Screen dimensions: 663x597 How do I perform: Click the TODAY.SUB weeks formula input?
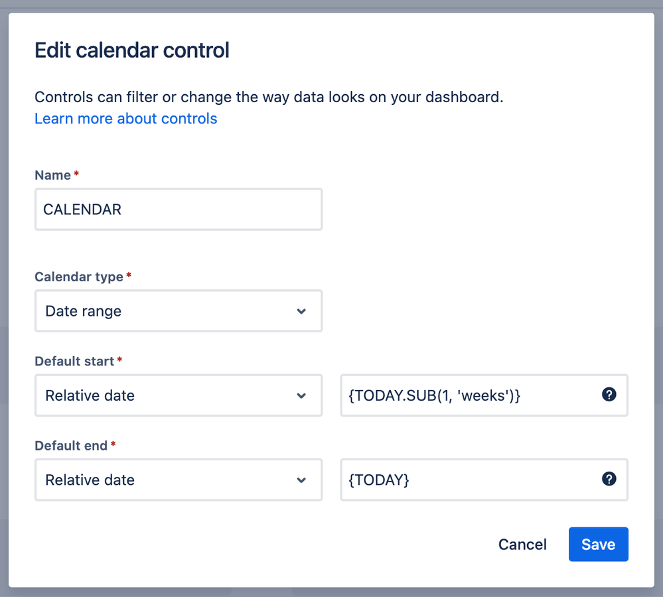[x=465, y=395]
